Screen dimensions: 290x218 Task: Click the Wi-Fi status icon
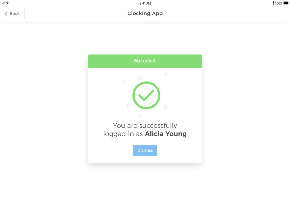point(8,3)
